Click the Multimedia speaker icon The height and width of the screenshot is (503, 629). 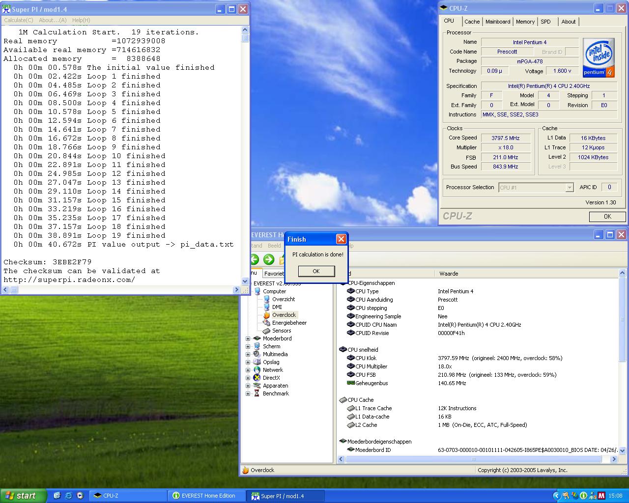tap(257, 354)
